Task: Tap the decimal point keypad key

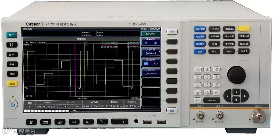Action: [207, 92]
